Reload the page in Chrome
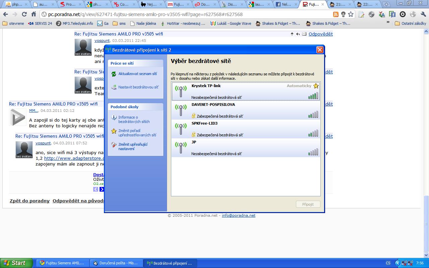 (24, 14)
